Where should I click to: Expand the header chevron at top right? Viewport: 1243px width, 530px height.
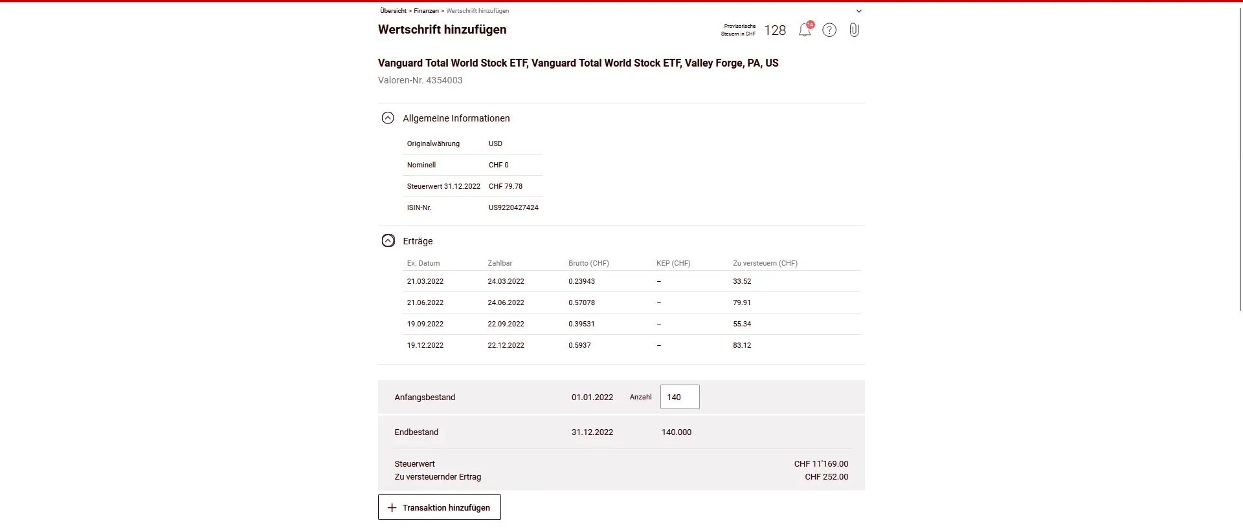pyautogui.click(x=859, y=11)
